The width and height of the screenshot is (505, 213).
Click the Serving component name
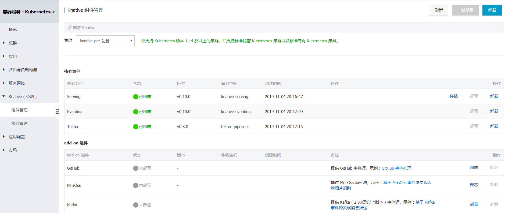click(x=74, y=97)
